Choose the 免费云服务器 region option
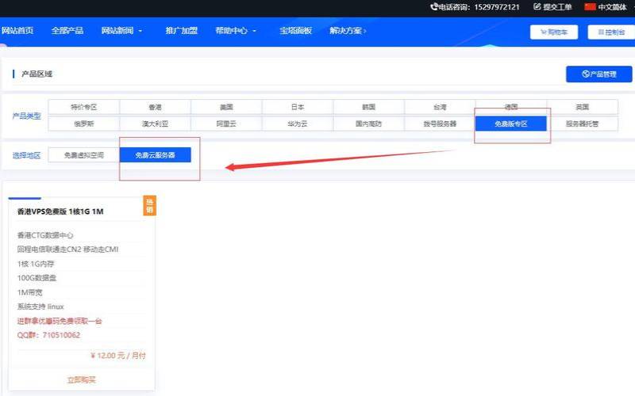Screen dimensions: 635x396 (x=156, y=155)
